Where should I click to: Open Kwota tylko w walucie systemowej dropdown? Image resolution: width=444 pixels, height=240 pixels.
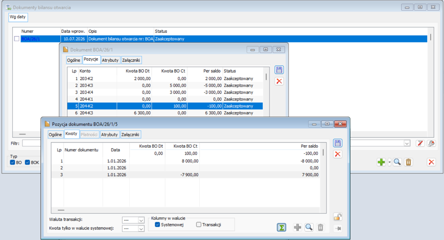click(141, 229)
